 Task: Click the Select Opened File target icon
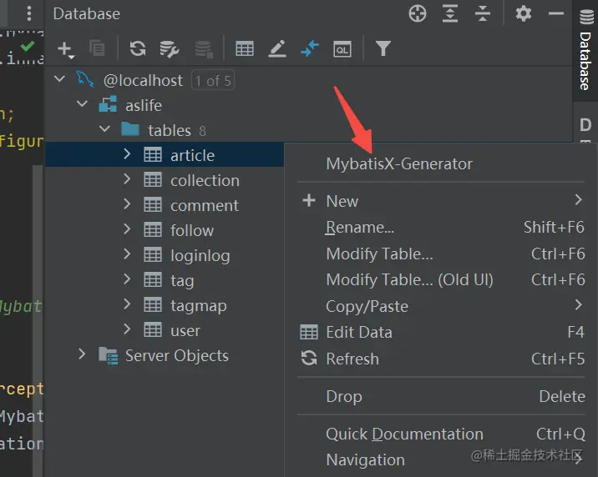pyautogui.click(x=418, y=14)
